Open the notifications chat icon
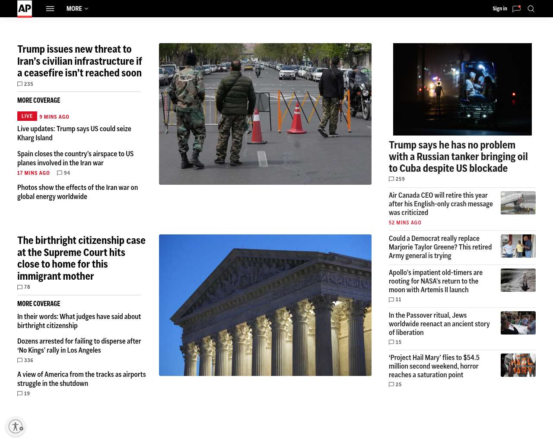The width and height of the screenshot is (553, 442). click(516, 9)
